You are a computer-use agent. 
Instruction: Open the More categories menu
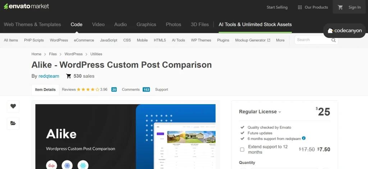[x=280, y=40]
